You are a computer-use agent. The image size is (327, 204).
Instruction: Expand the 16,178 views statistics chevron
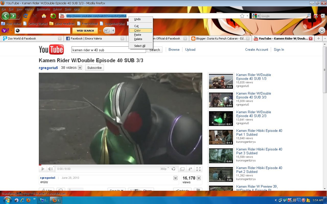click(199, 178)
